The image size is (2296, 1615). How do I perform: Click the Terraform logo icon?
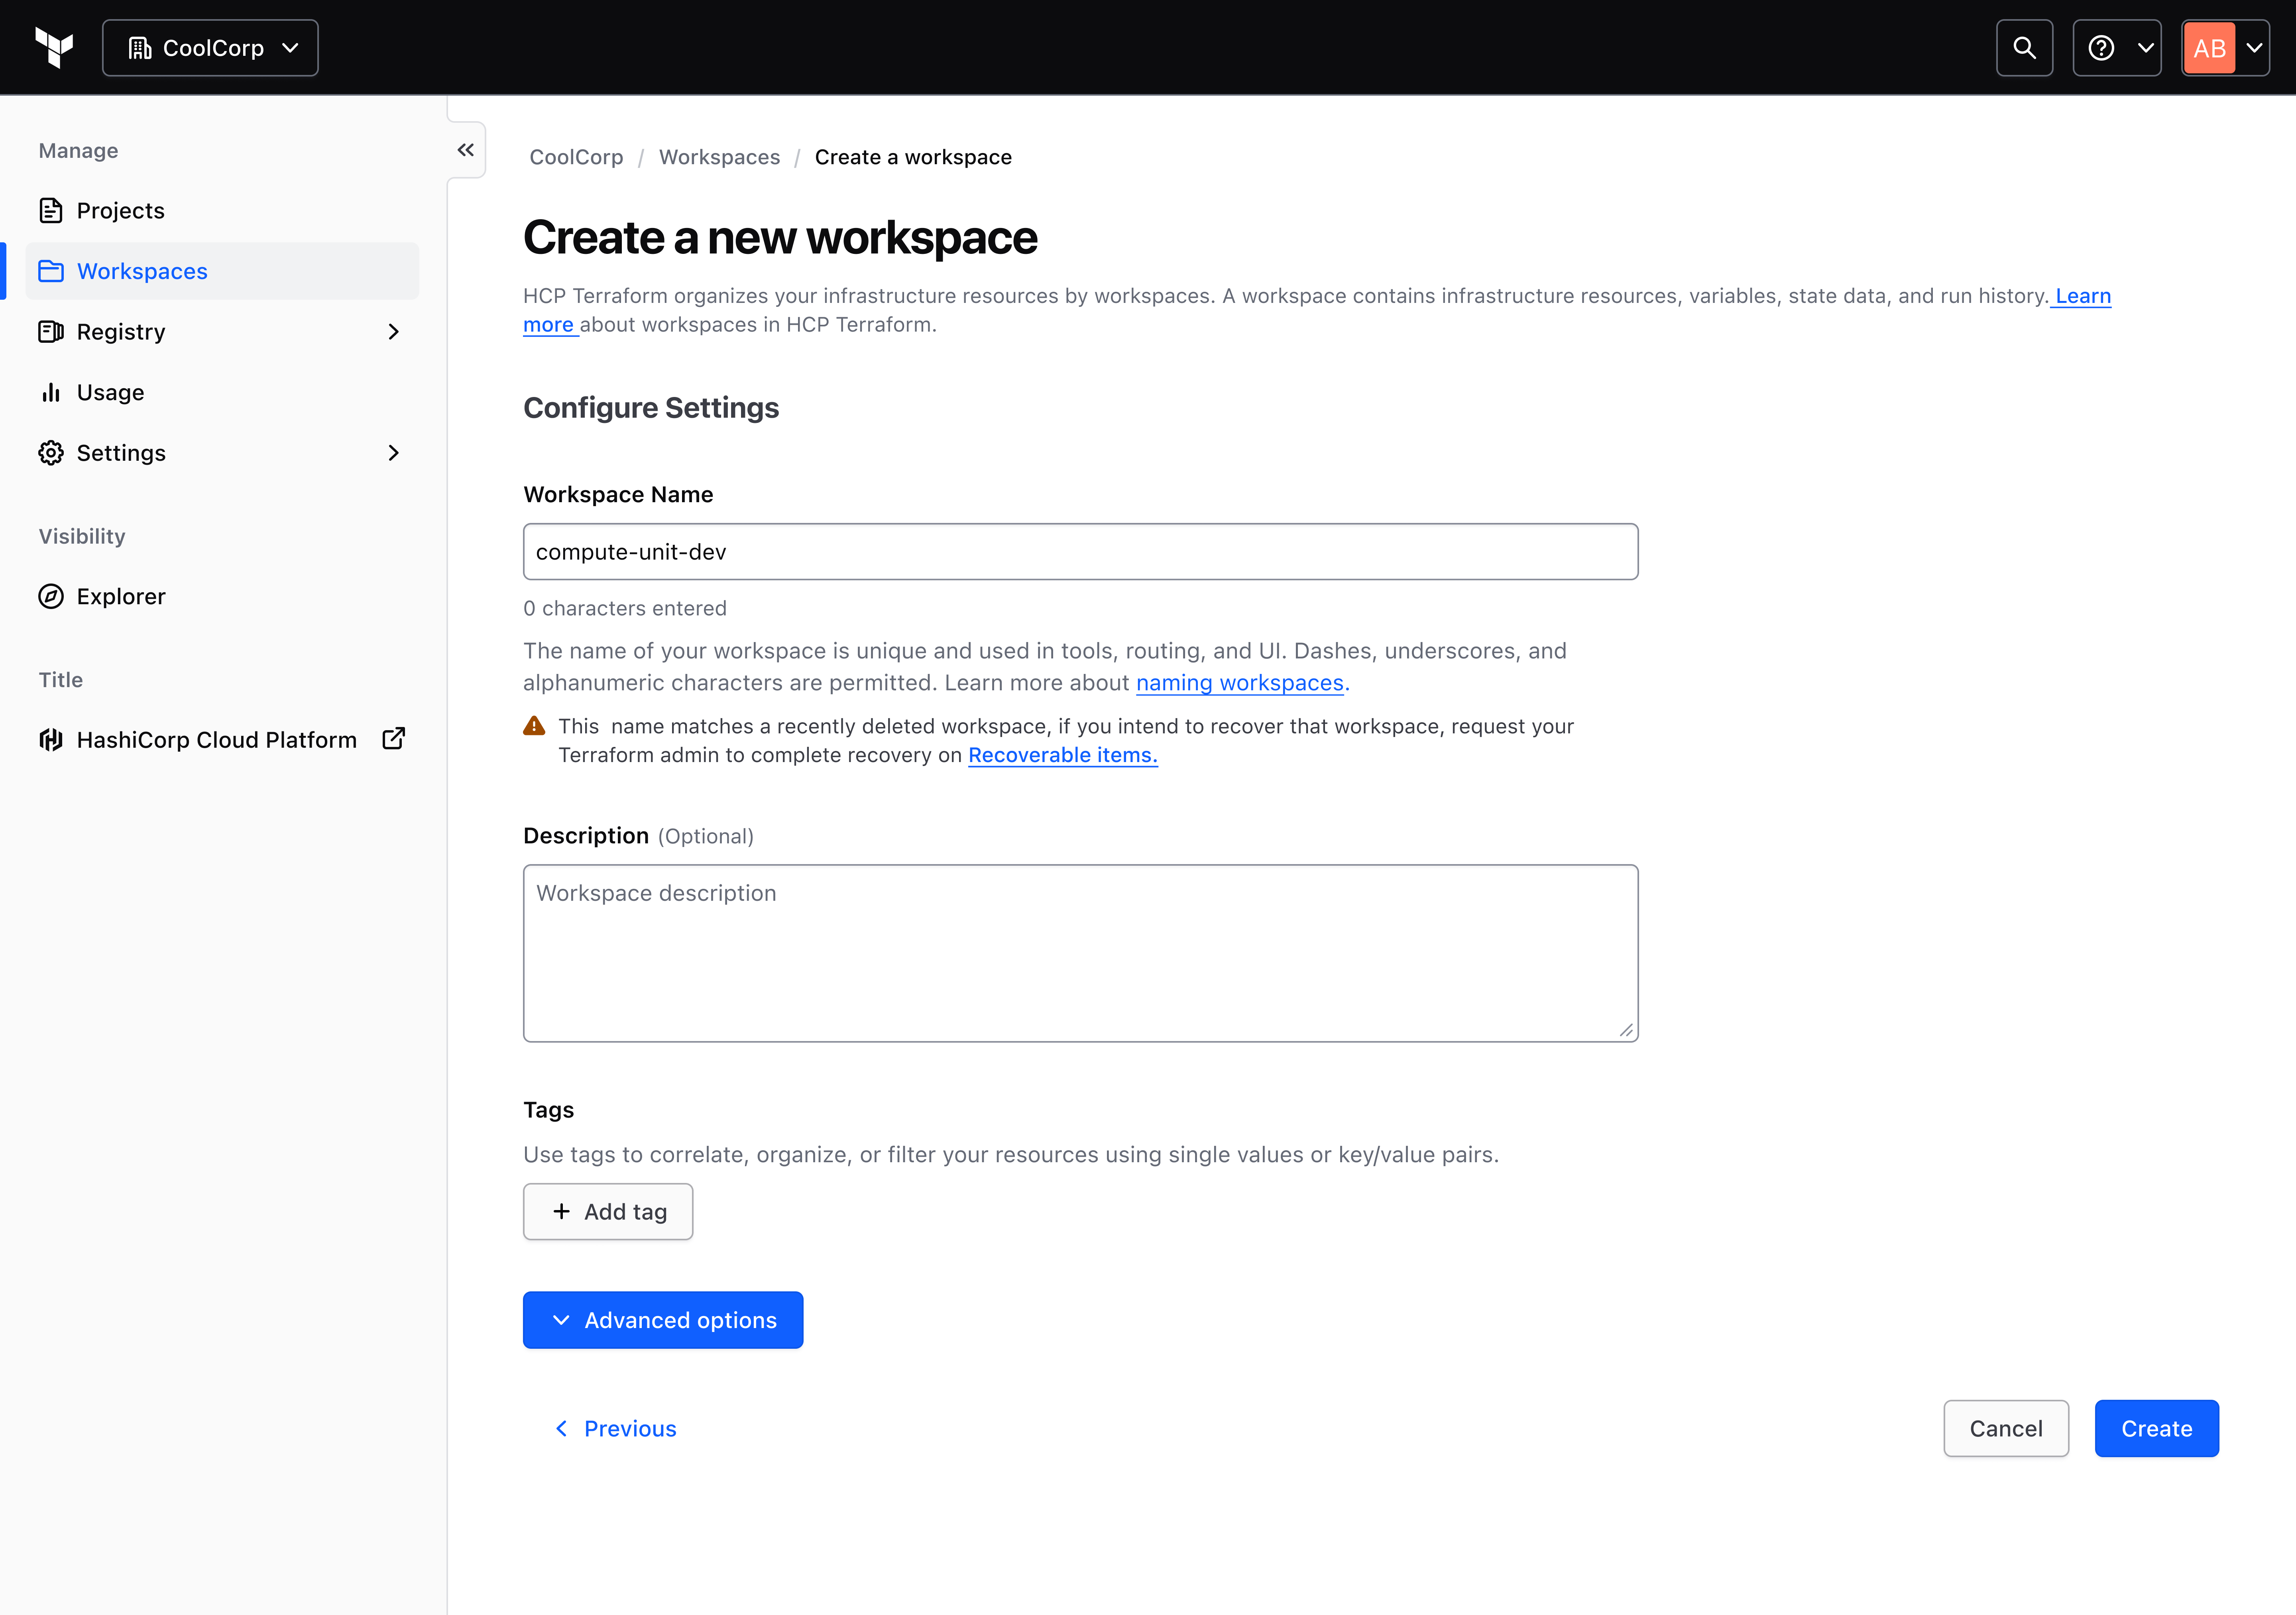tap(54, 47)
